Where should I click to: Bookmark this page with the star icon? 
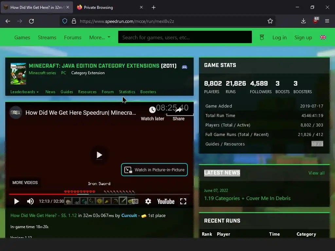point(270,21)
